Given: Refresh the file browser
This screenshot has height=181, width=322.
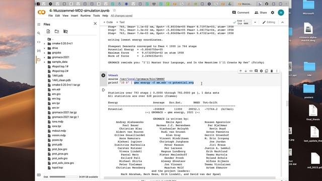Looking at the screenshot, I should click(57, 31).
